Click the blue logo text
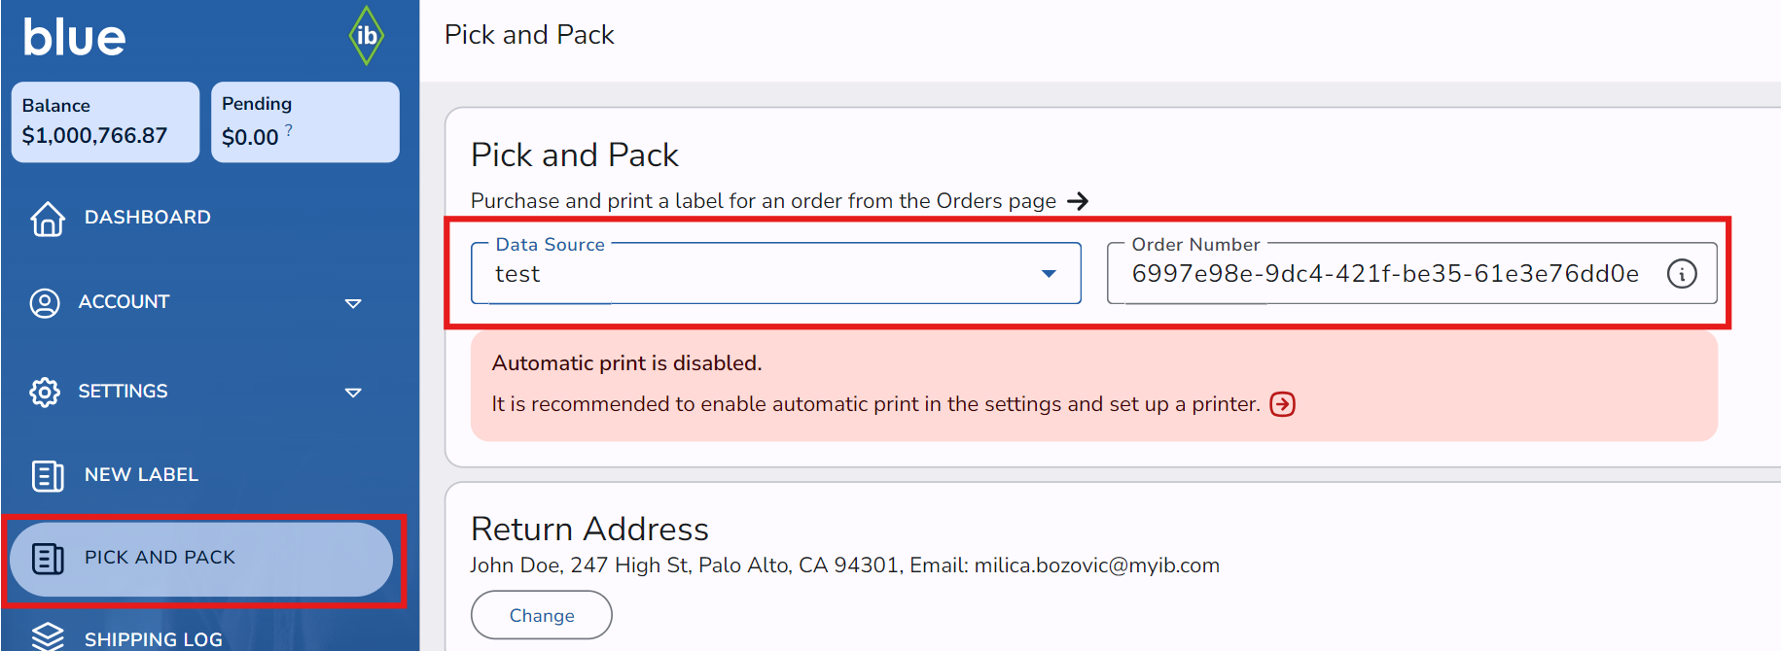Viewport: 1781px width, 651px height. (75, 38)
